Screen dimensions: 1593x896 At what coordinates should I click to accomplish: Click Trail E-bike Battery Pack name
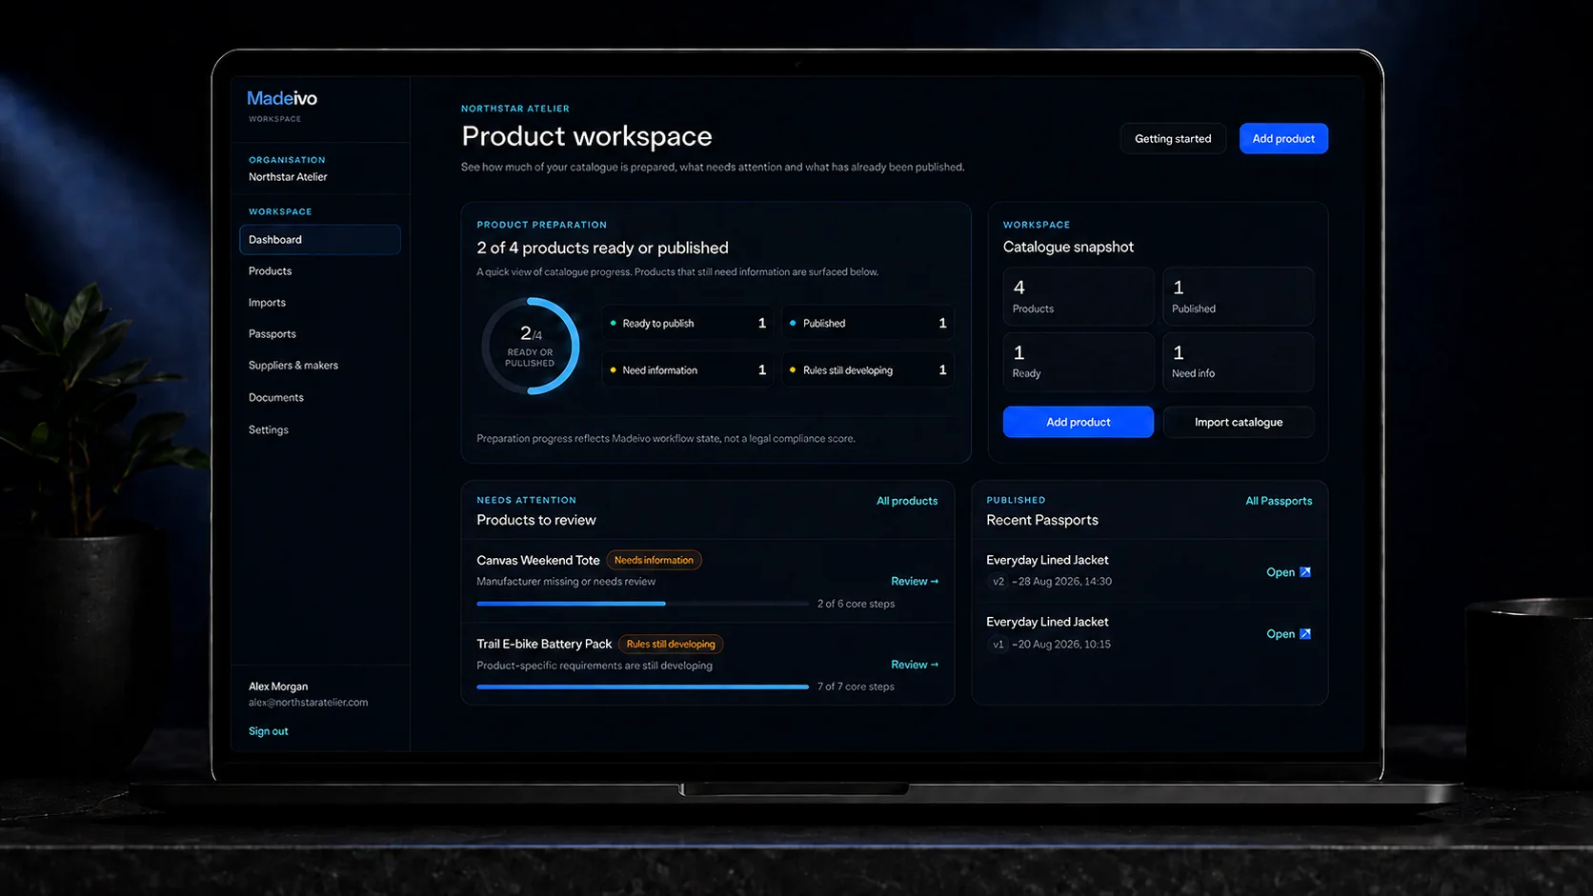click(x=544, y=644)
